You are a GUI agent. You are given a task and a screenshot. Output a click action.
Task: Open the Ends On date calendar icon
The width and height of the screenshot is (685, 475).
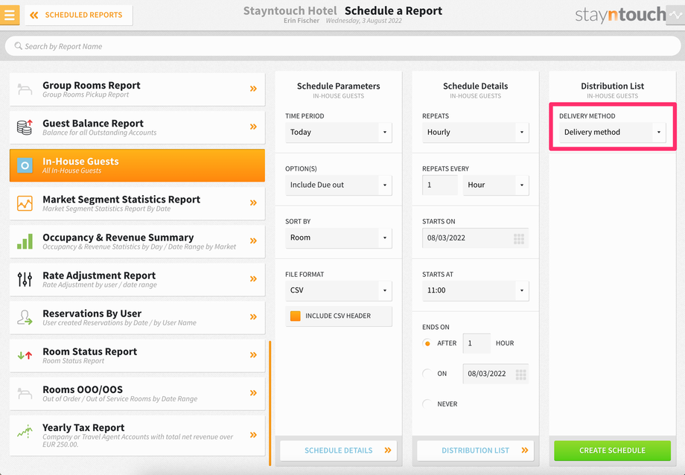520,374
